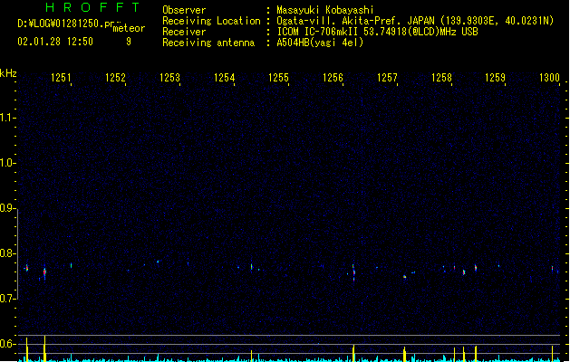Click the kHz axis unit label

8,73
